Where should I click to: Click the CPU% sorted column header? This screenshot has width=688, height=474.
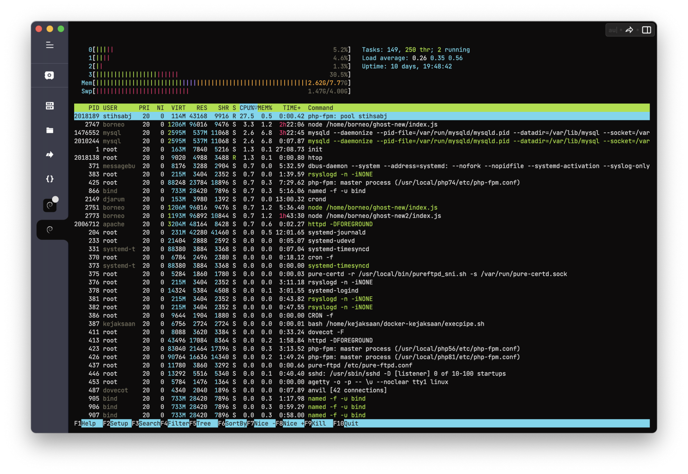coord(249,108)
